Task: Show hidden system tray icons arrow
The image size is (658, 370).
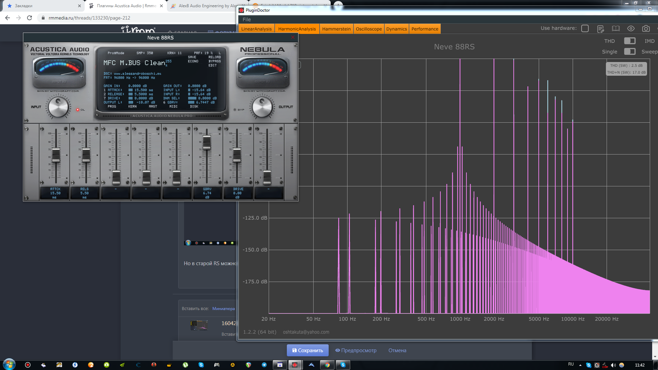Action: (x=580, y=365)
